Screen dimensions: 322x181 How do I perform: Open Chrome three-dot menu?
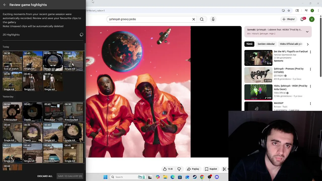click(318, 11)
